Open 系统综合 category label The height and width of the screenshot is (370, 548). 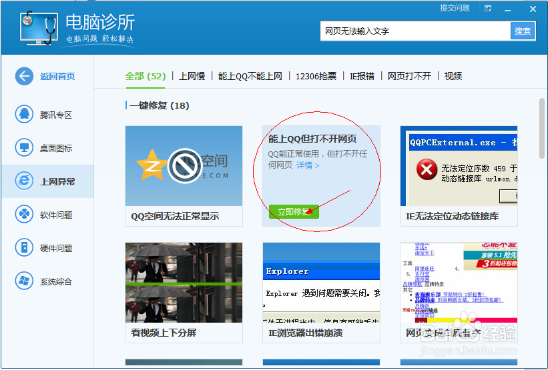56,282
